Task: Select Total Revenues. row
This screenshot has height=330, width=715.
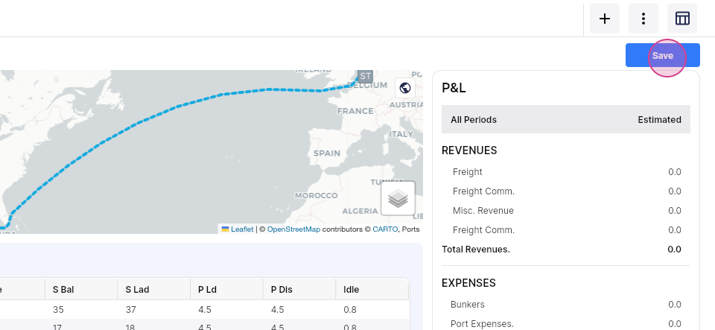Action: (566, 250)
